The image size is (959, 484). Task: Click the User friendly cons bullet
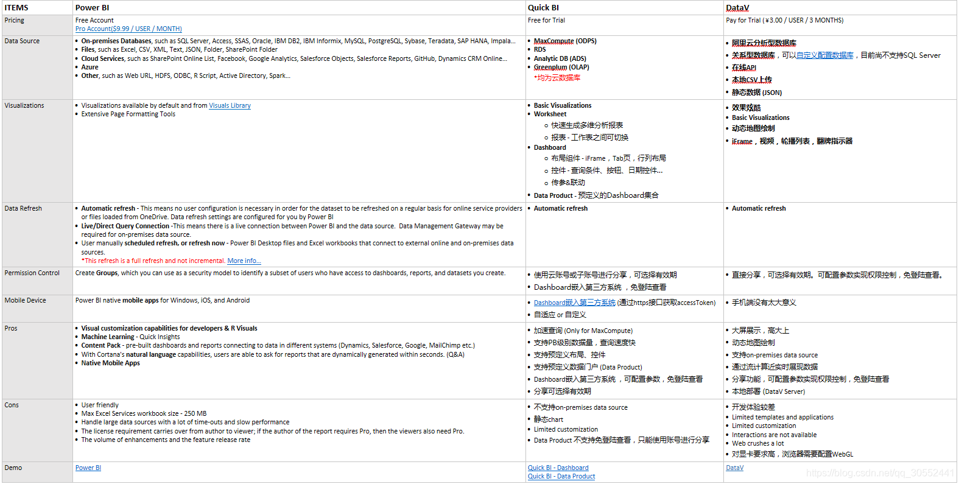(100, 405)
